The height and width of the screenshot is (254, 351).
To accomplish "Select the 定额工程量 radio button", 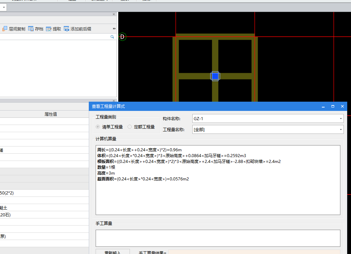I will tap(130, 127).
